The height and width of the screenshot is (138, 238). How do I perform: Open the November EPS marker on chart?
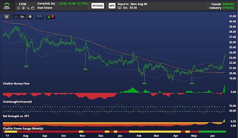tap(85, 69)
